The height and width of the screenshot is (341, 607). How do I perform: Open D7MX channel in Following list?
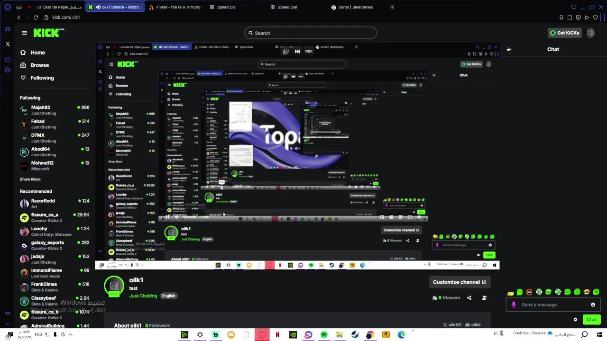pos(55,138)
